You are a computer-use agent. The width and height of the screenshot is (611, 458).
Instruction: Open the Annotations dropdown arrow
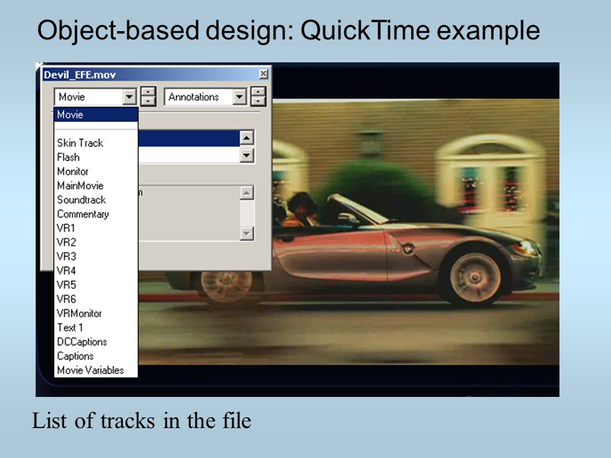pos(240,97)
